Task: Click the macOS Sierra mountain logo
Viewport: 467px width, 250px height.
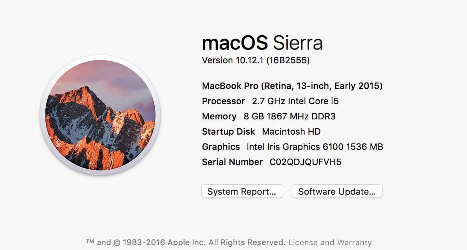Action: (x=100, y=115)
